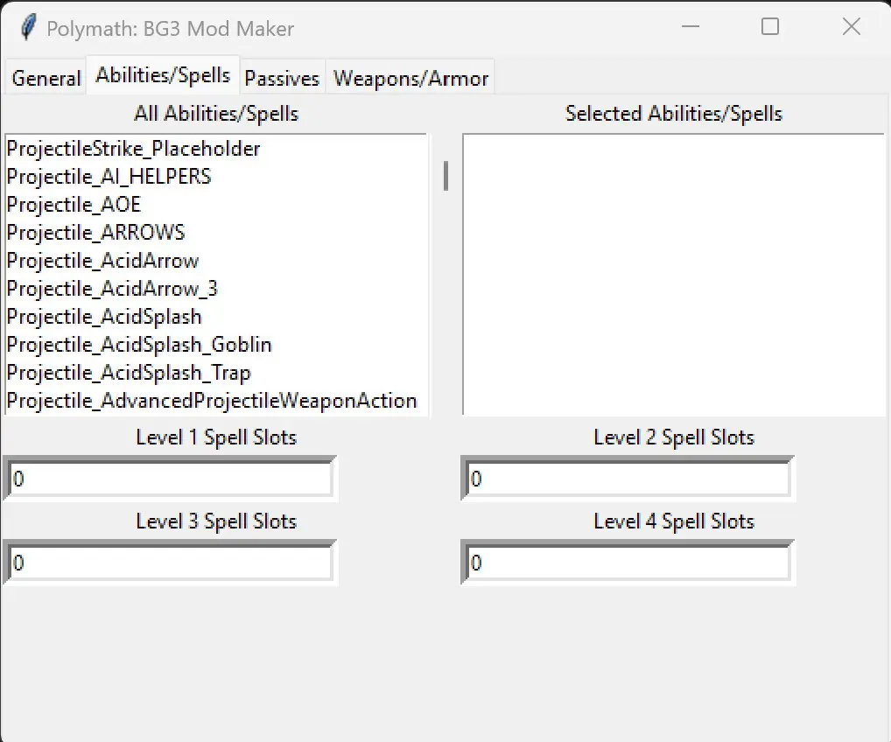
Task: Choose Projectile_AcidSplash spell
Action: 216,317
